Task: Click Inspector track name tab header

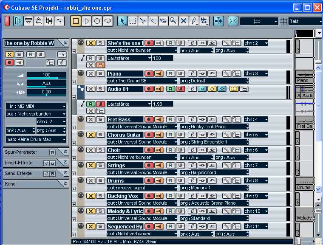Action: click(x=29, y=43)
